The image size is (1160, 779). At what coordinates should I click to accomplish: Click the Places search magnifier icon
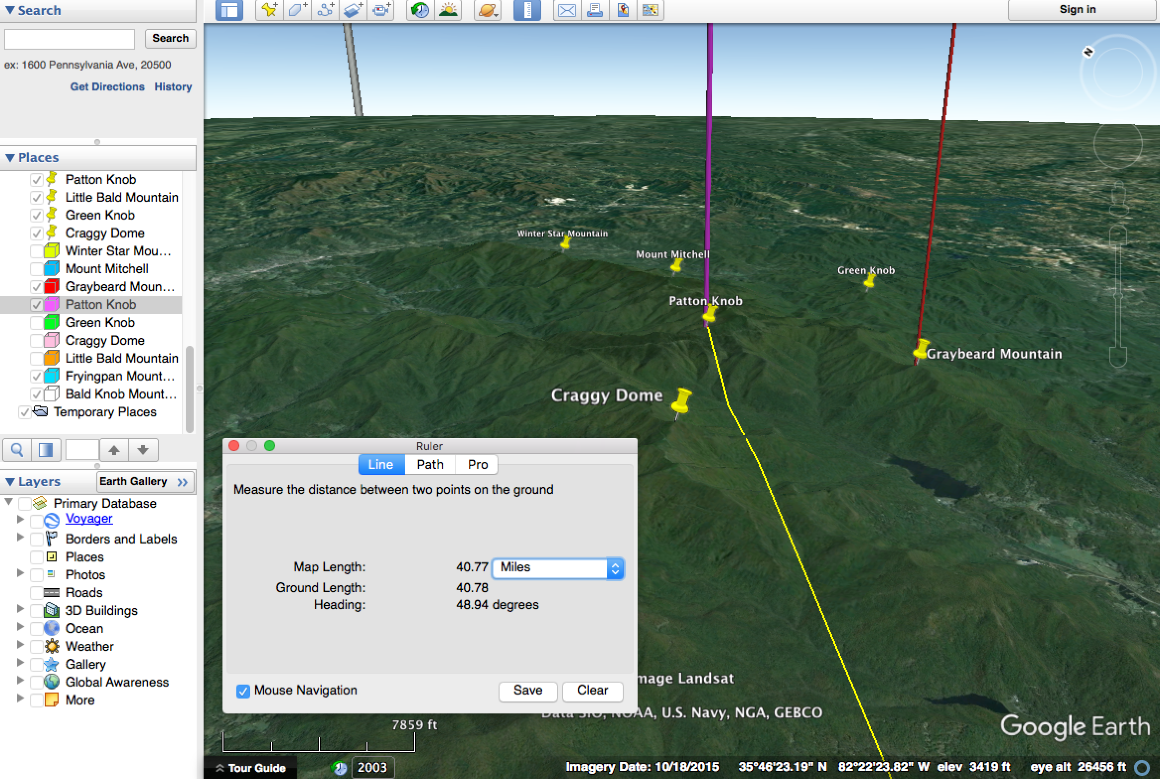tap(17, 450)
